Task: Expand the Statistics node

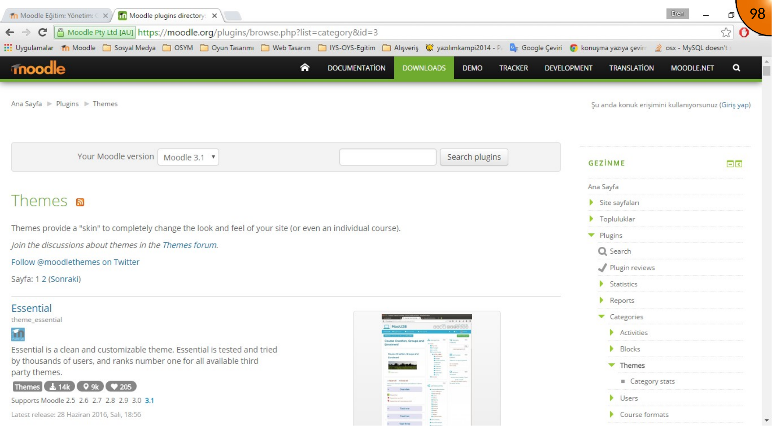Action: 601,284
